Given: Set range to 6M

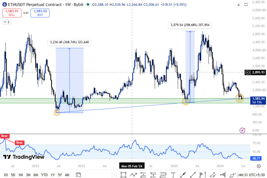Looking at the screenshot, I should [36, 175].
